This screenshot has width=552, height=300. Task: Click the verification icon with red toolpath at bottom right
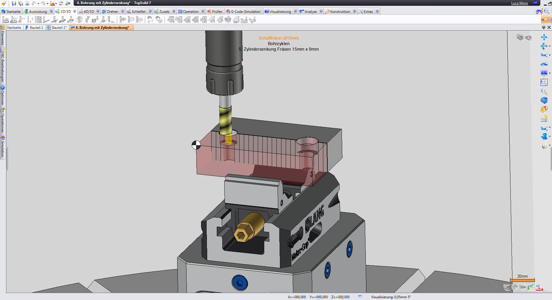[539, 287]
